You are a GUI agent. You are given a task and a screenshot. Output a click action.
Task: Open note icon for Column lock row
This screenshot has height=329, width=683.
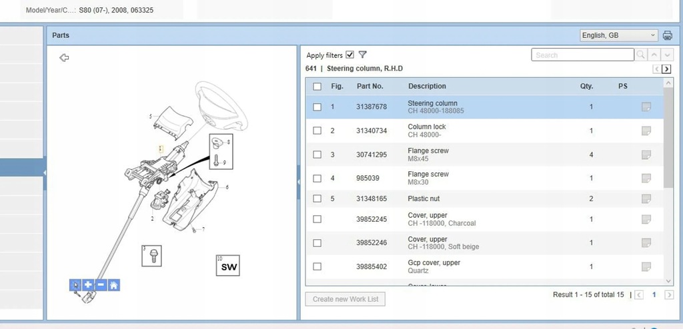coord(646,131)
